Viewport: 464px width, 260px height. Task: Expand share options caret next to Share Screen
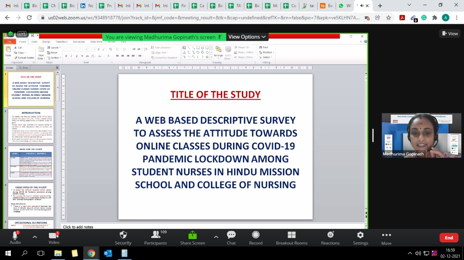pyautogui.click(x=216, y=237)
